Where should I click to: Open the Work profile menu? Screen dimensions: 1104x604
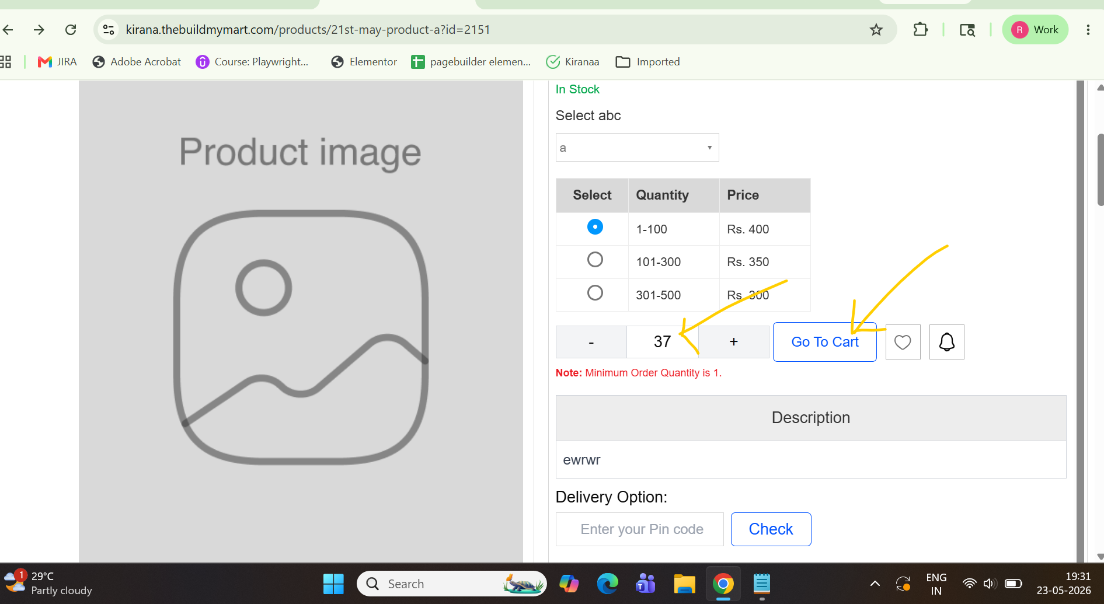coord(1035,30)
